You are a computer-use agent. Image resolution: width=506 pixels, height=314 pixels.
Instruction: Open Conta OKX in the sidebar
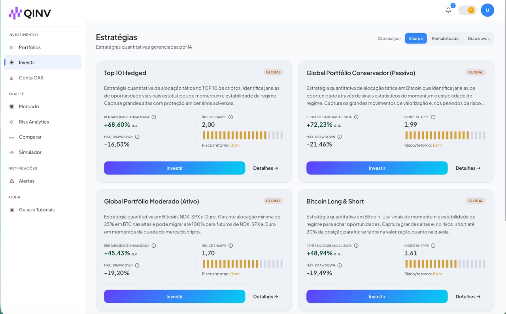(x=43, y=78)
